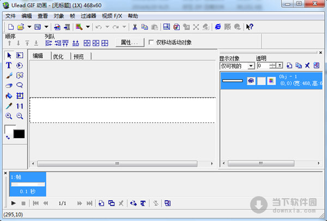Swap foreground and background colors icon
327x221 pixels.
pyautogui.click(x=8, y=138)
